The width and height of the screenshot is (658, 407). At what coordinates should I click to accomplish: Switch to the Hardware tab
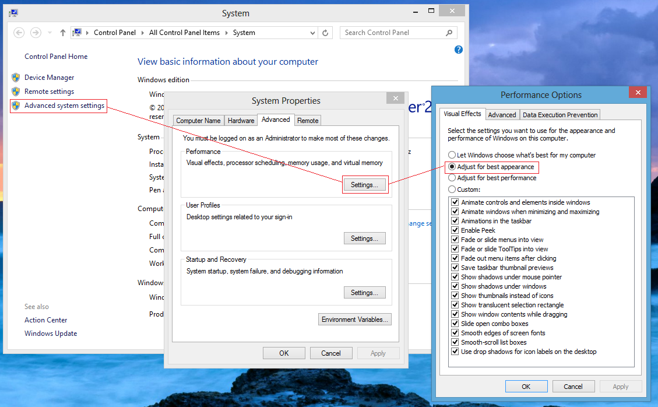241,120
